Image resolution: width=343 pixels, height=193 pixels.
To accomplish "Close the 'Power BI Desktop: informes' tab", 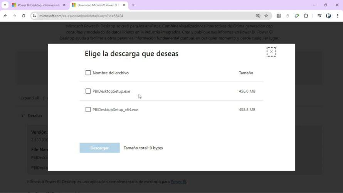I will pos(64,5).
